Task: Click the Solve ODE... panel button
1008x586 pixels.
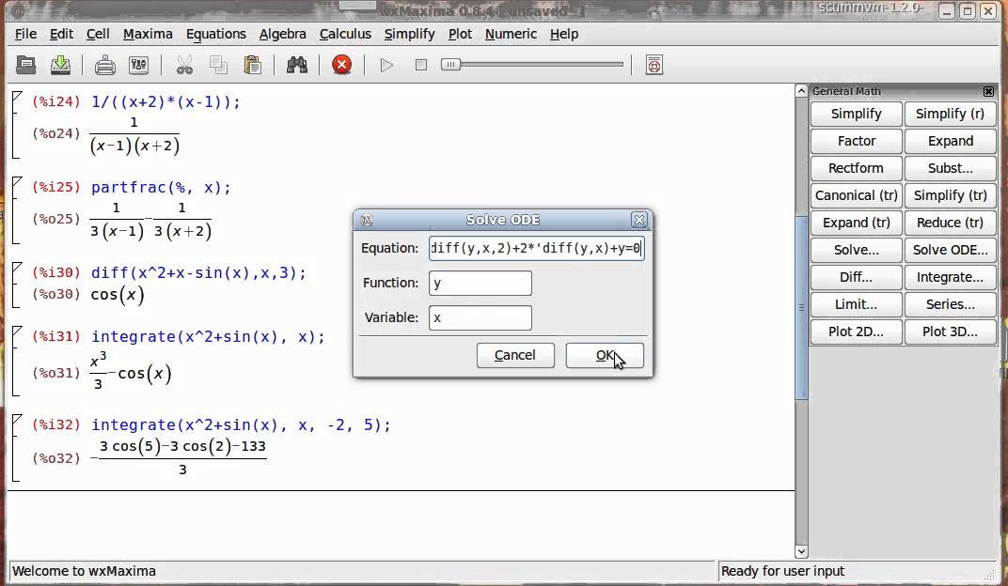Action: (x=950, y=250)
